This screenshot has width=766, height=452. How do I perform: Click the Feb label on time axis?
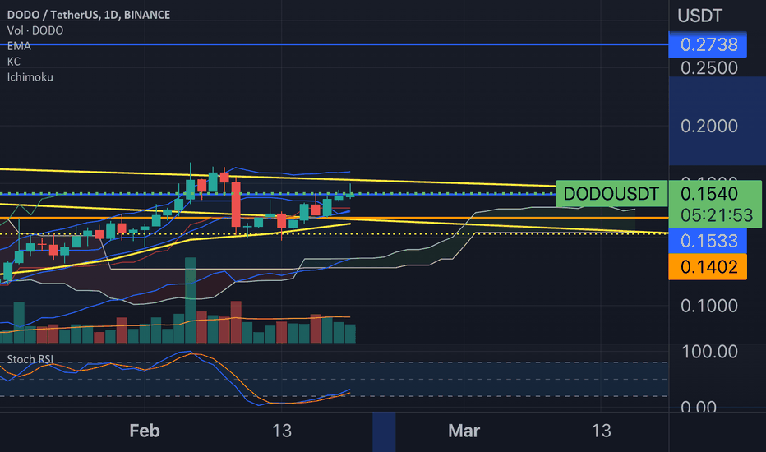pyautogui.click(x=145, y=431)
